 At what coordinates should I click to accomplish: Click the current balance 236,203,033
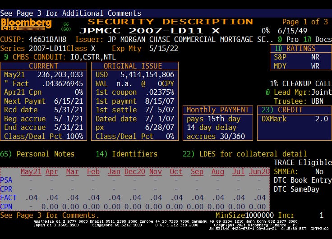[60, 75]
